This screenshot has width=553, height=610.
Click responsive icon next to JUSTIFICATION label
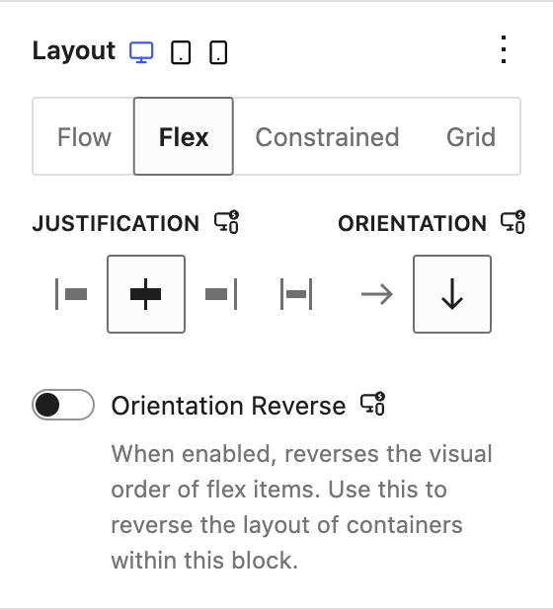pyautogui.click(x=227, y=222)
